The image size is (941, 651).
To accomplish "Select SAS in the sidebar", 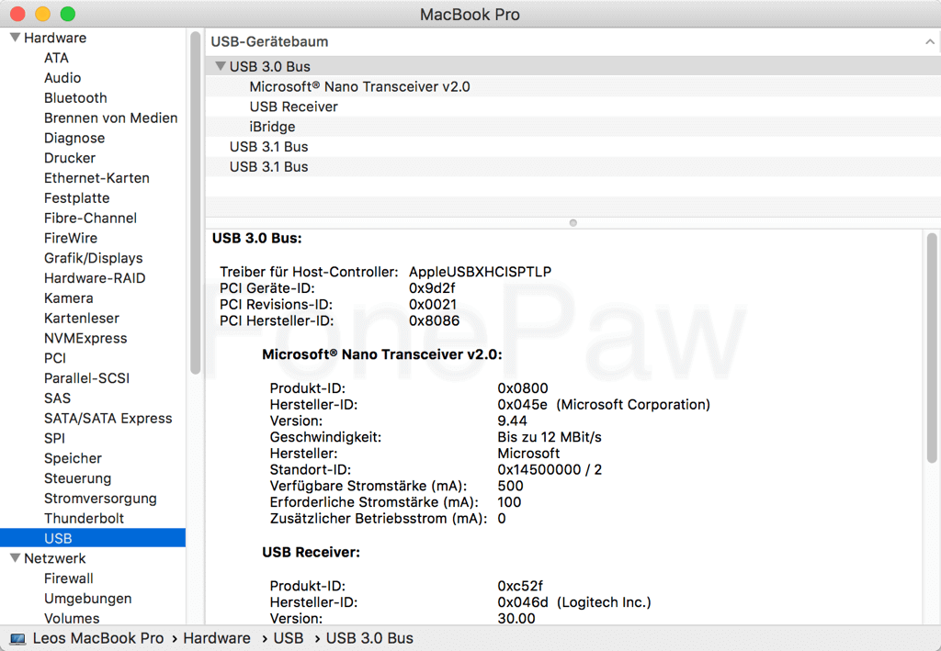I will point(58,398).
